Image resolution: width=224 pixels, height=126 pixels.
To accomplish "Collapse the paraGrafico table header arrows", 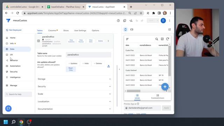I will [x=108, y=41].
